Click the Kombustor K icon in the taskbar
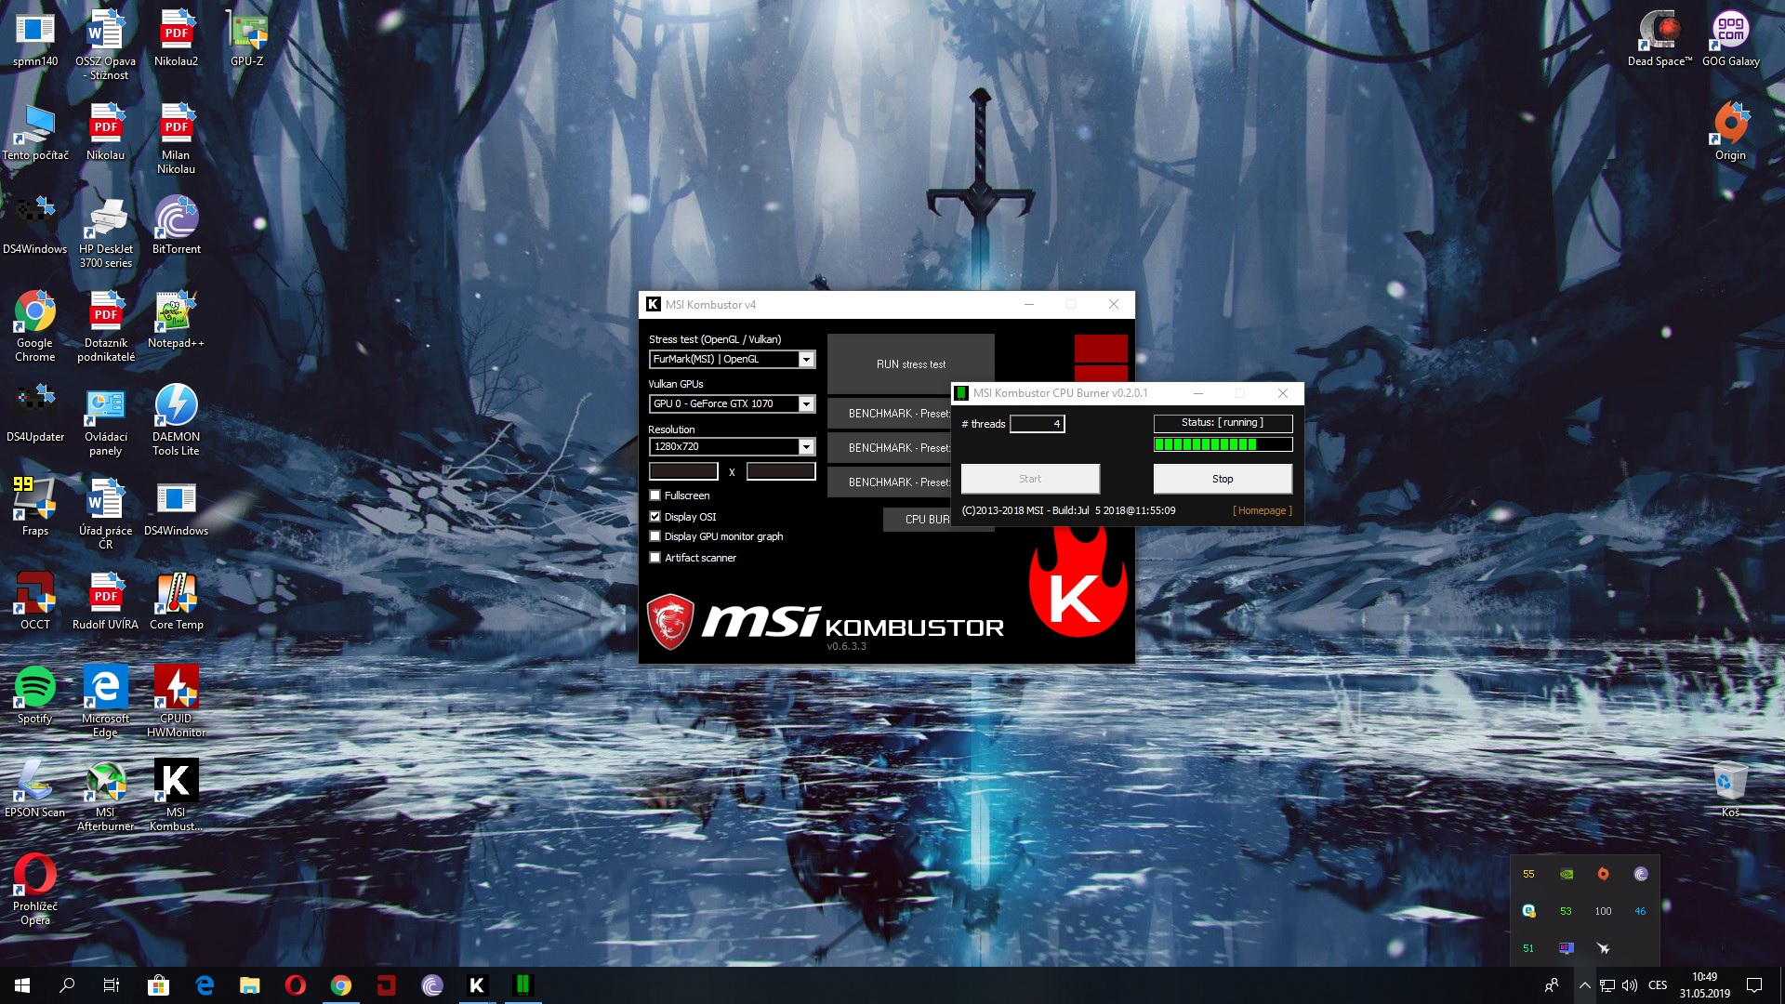 [477, 985]
